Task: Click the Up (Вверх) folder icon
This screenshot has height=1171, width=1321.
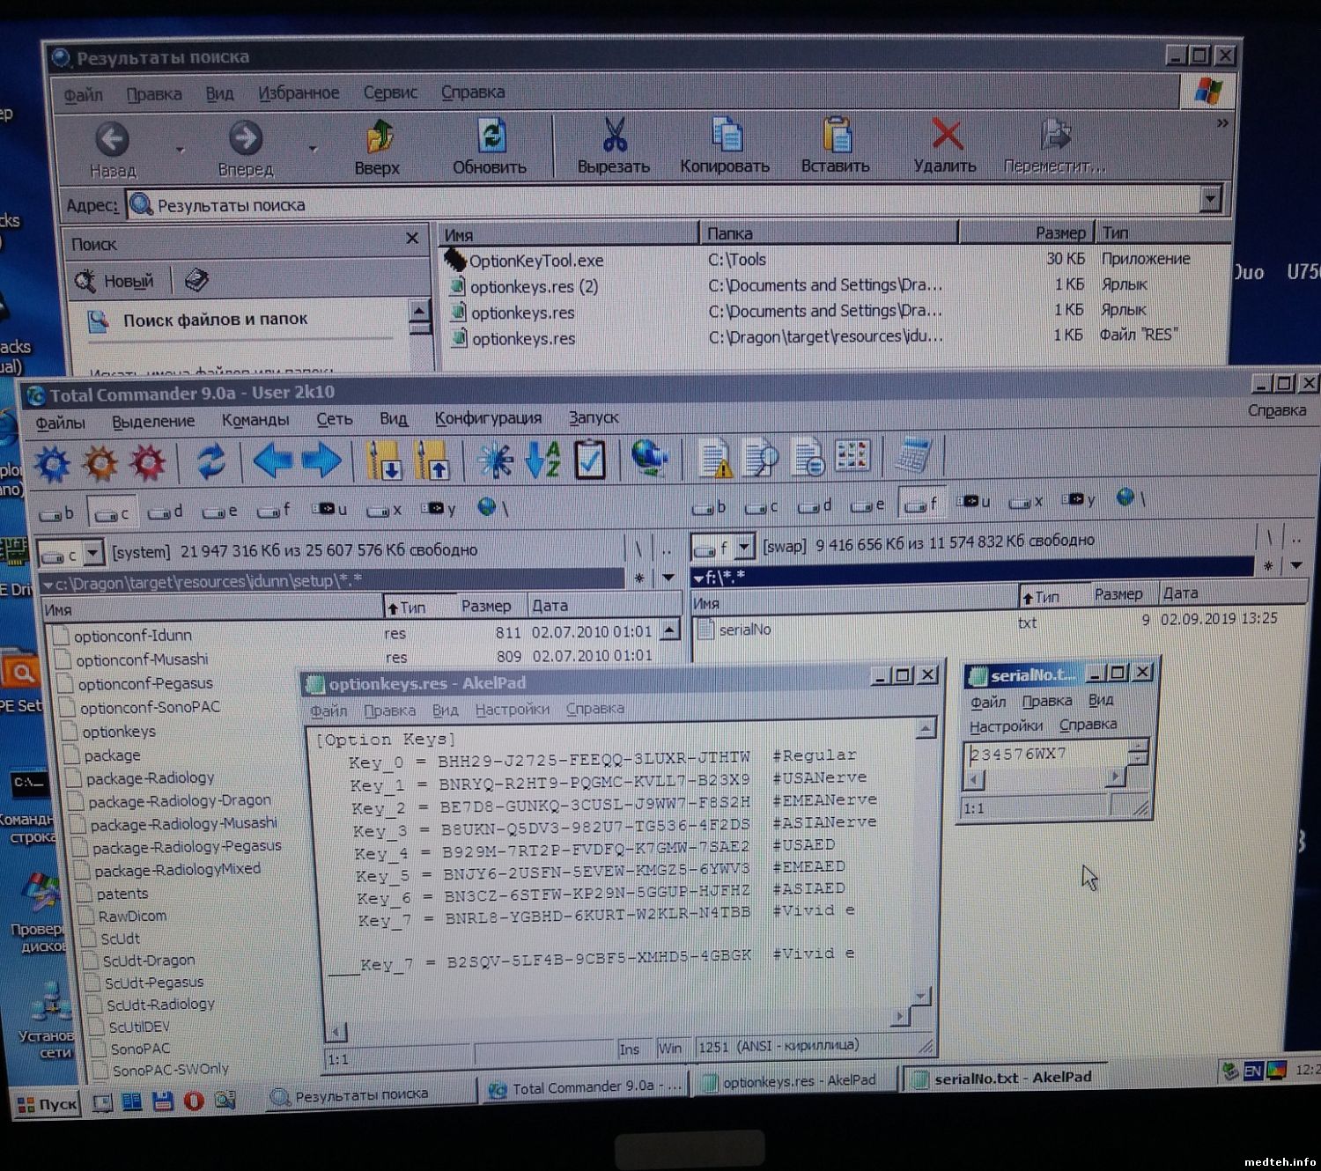Action: (378, 138)
